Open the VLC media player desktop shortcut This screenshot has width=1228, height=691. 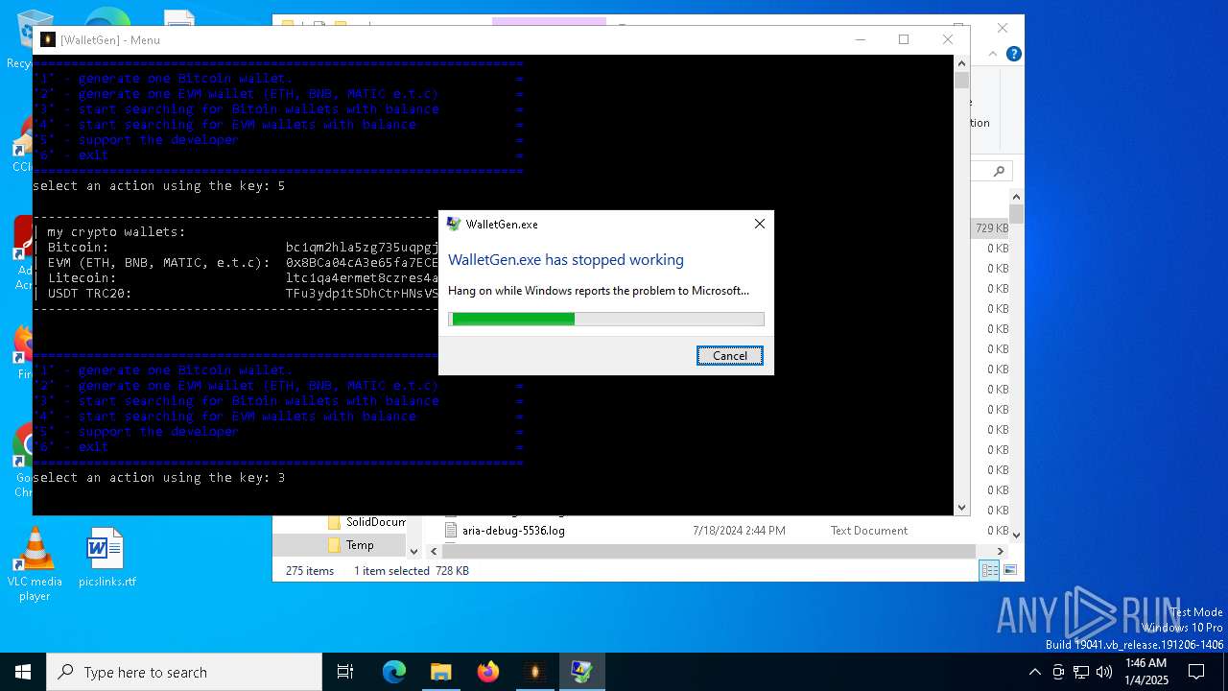[35, 564]
